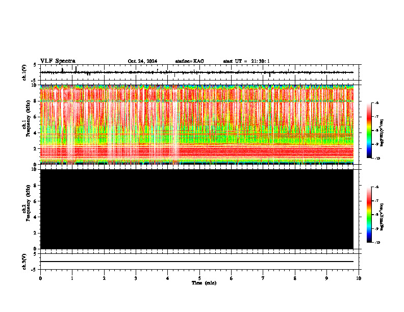The image size is (404, 312).
Task: Click the "Time (min)" axis title
Action: point(204,283)
